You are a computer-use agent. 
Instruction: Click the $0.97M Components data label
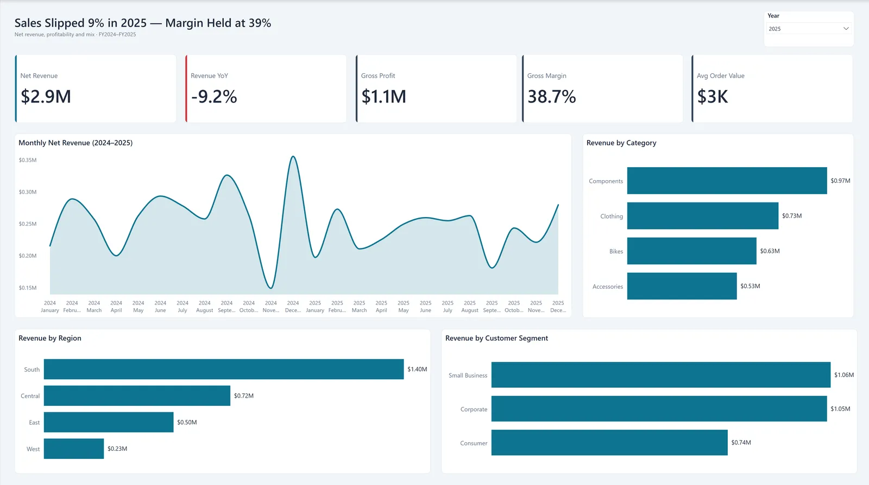[x=840, y=181]
